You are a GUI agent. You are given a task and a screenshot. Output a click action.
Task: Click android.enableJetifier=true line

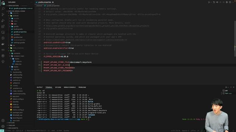coord(59,48)
